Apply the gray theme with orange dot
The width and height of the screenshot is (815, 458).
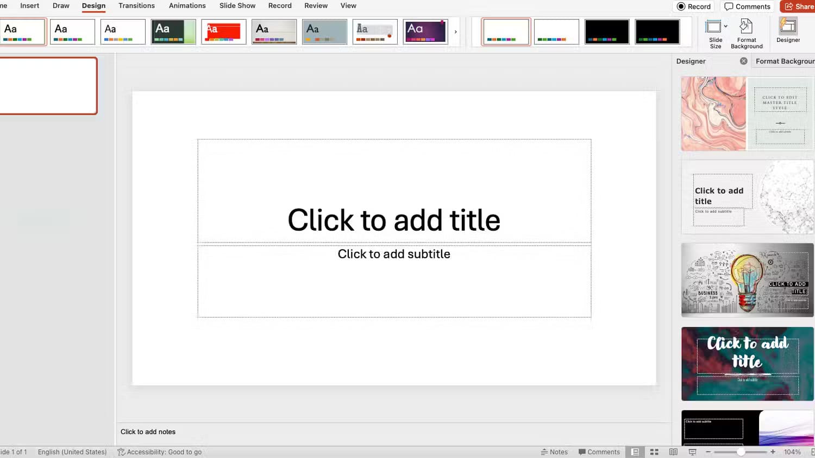[x=375, y=31]
